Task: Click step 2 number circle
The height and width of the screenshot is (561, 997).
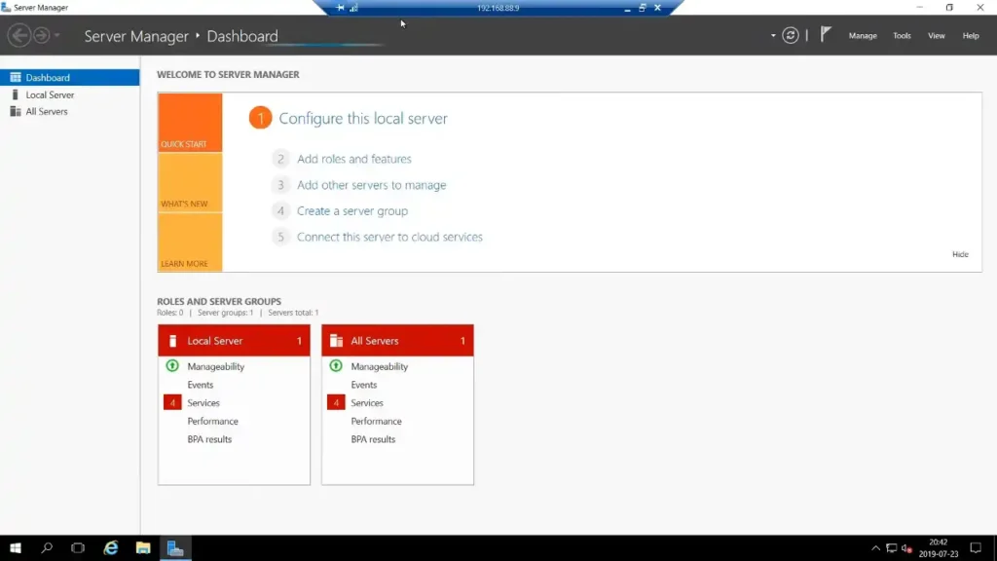Action: point(280,159)
